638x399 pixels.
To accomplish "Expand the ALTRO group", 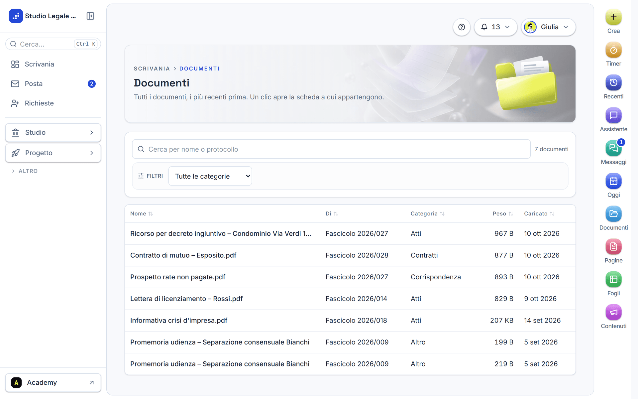I will pos(25,171).
